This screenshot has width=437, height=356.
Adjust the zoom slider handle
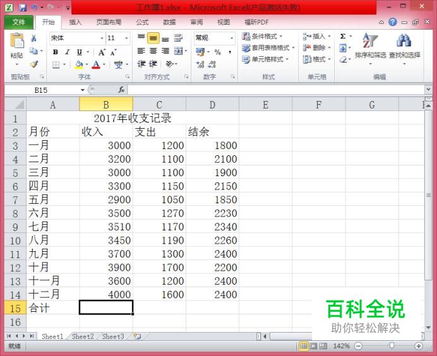coord(392,346)
